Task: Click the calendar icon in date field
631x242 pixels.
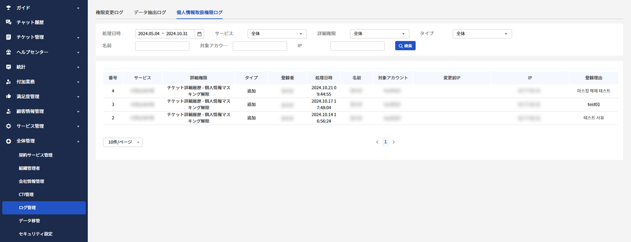Action: click(x=199, y=34)
